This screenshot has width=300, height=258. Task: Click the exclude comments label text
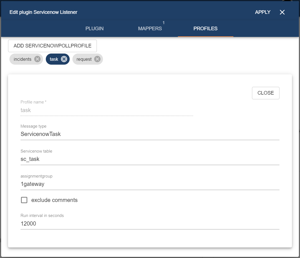54,200
